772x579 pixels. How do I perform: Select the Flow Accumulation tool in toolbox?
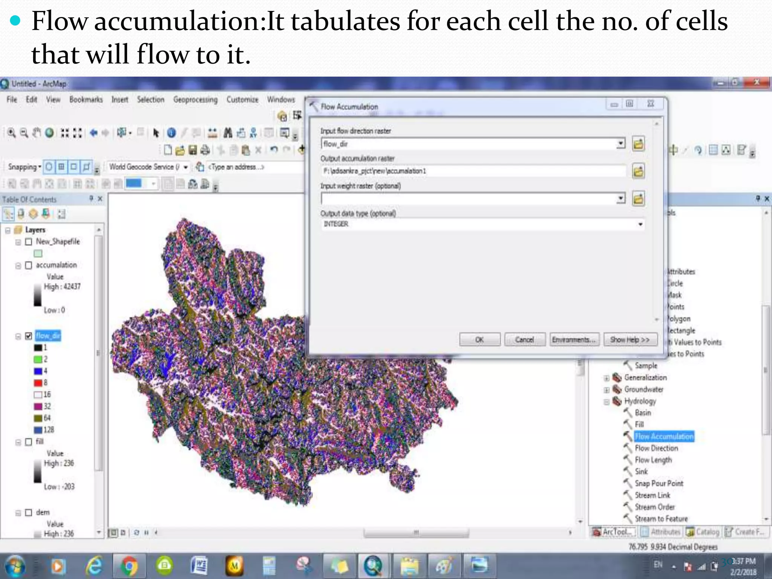pos(664,437)
